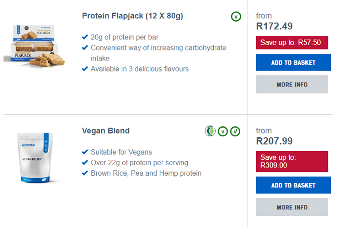Viewport: 337px width, 228px height.
Task: Click the middle vegetarian icon on Vegan Blend
Action: coord(222,131)
